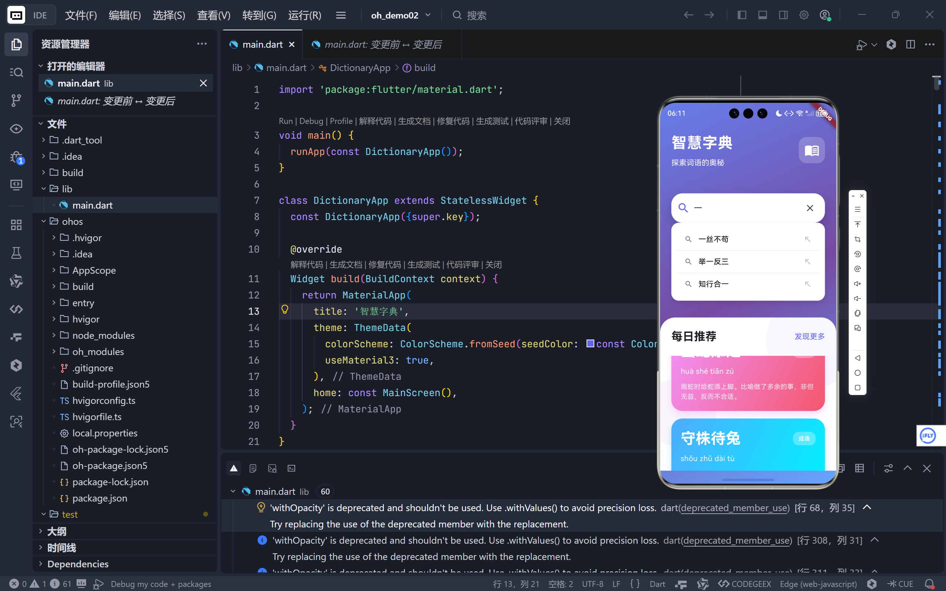Toggle the primary side bar layout icon
Image resolution: width=946 pixels, height=591 pixels.
741,15
